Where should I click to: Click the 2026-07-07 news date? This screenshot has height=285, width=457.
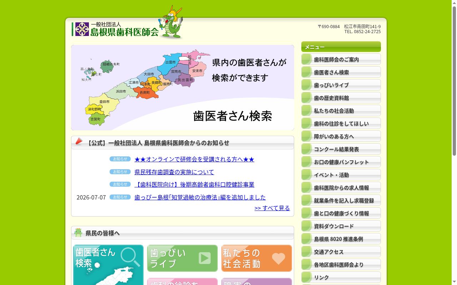click(x=91, y=197)
